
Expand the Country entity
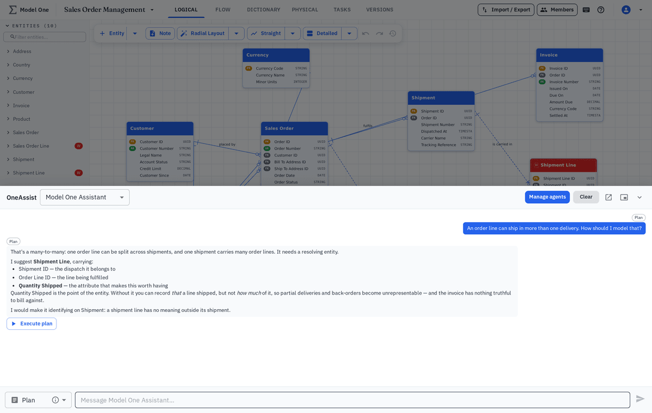[8, 65]
